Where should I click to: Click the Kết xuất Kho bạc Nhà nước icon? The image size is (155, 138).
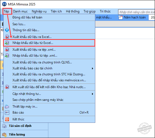click(x=7, y=87)
